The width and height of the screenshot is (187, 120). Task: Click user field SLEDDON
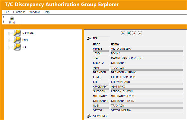click(x=101, y=91)
